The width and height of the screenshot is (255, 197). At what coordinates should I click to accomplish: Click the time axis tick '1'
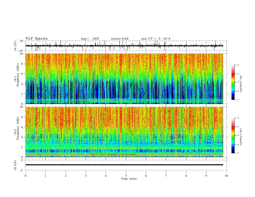[x=46, y=176]
